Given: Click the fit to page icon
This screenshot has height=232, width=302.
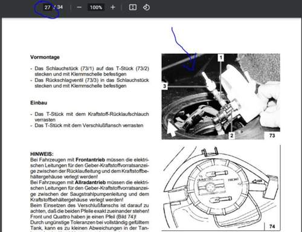Looking at the screenshot, I should point(132,7).
